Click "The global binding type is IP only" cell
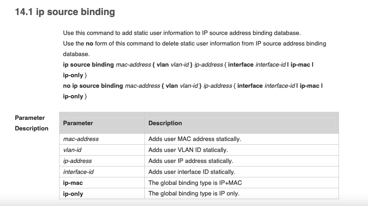Image resolution: width=368 pixels, height=206 pixels. pos(194,194)
